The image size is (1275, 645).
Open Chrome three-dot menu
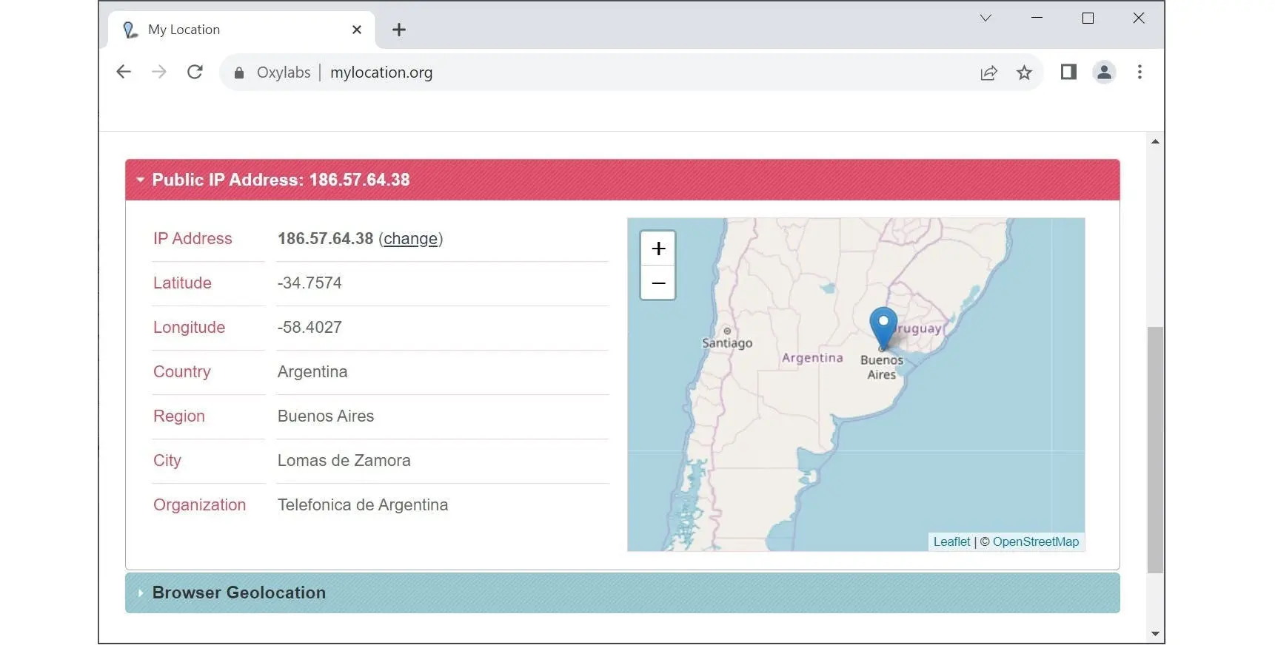click(x=1140, y=72)
